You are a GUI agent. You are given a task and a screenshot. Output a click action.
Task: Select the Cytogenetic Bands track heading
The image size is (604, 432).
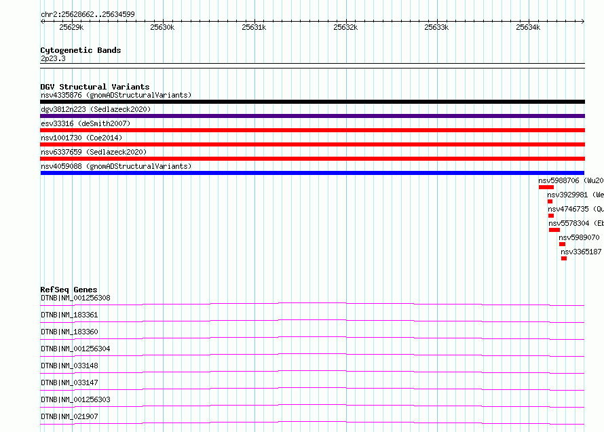tap(81, 50)
